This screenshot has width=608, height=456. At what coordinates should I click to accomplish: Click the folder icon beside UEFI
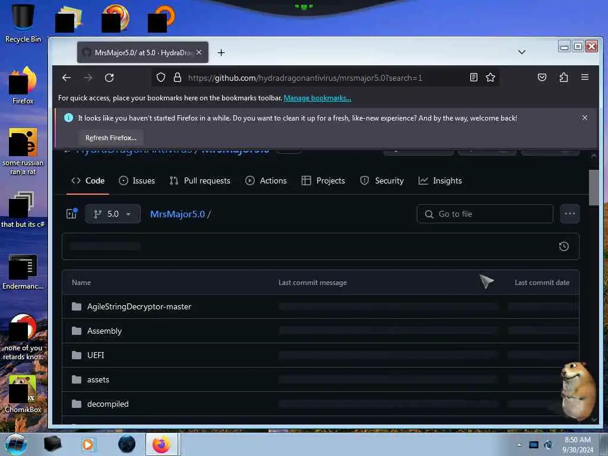[x=77, y=355]
